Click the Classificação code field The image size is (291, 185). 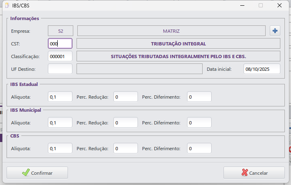60,56
